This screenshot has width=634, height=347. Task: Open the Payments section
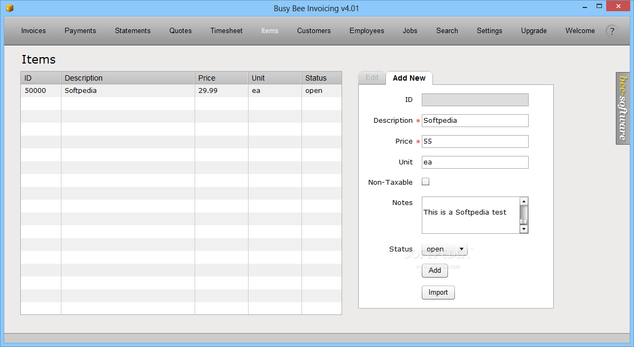point(80,31)
